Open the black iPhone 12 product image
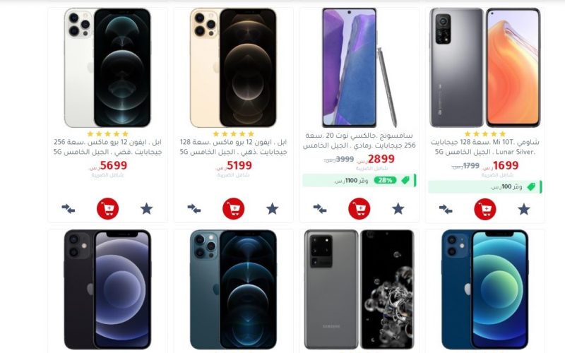The width and height of the screenshot is (565, 353). pos(107,289)
